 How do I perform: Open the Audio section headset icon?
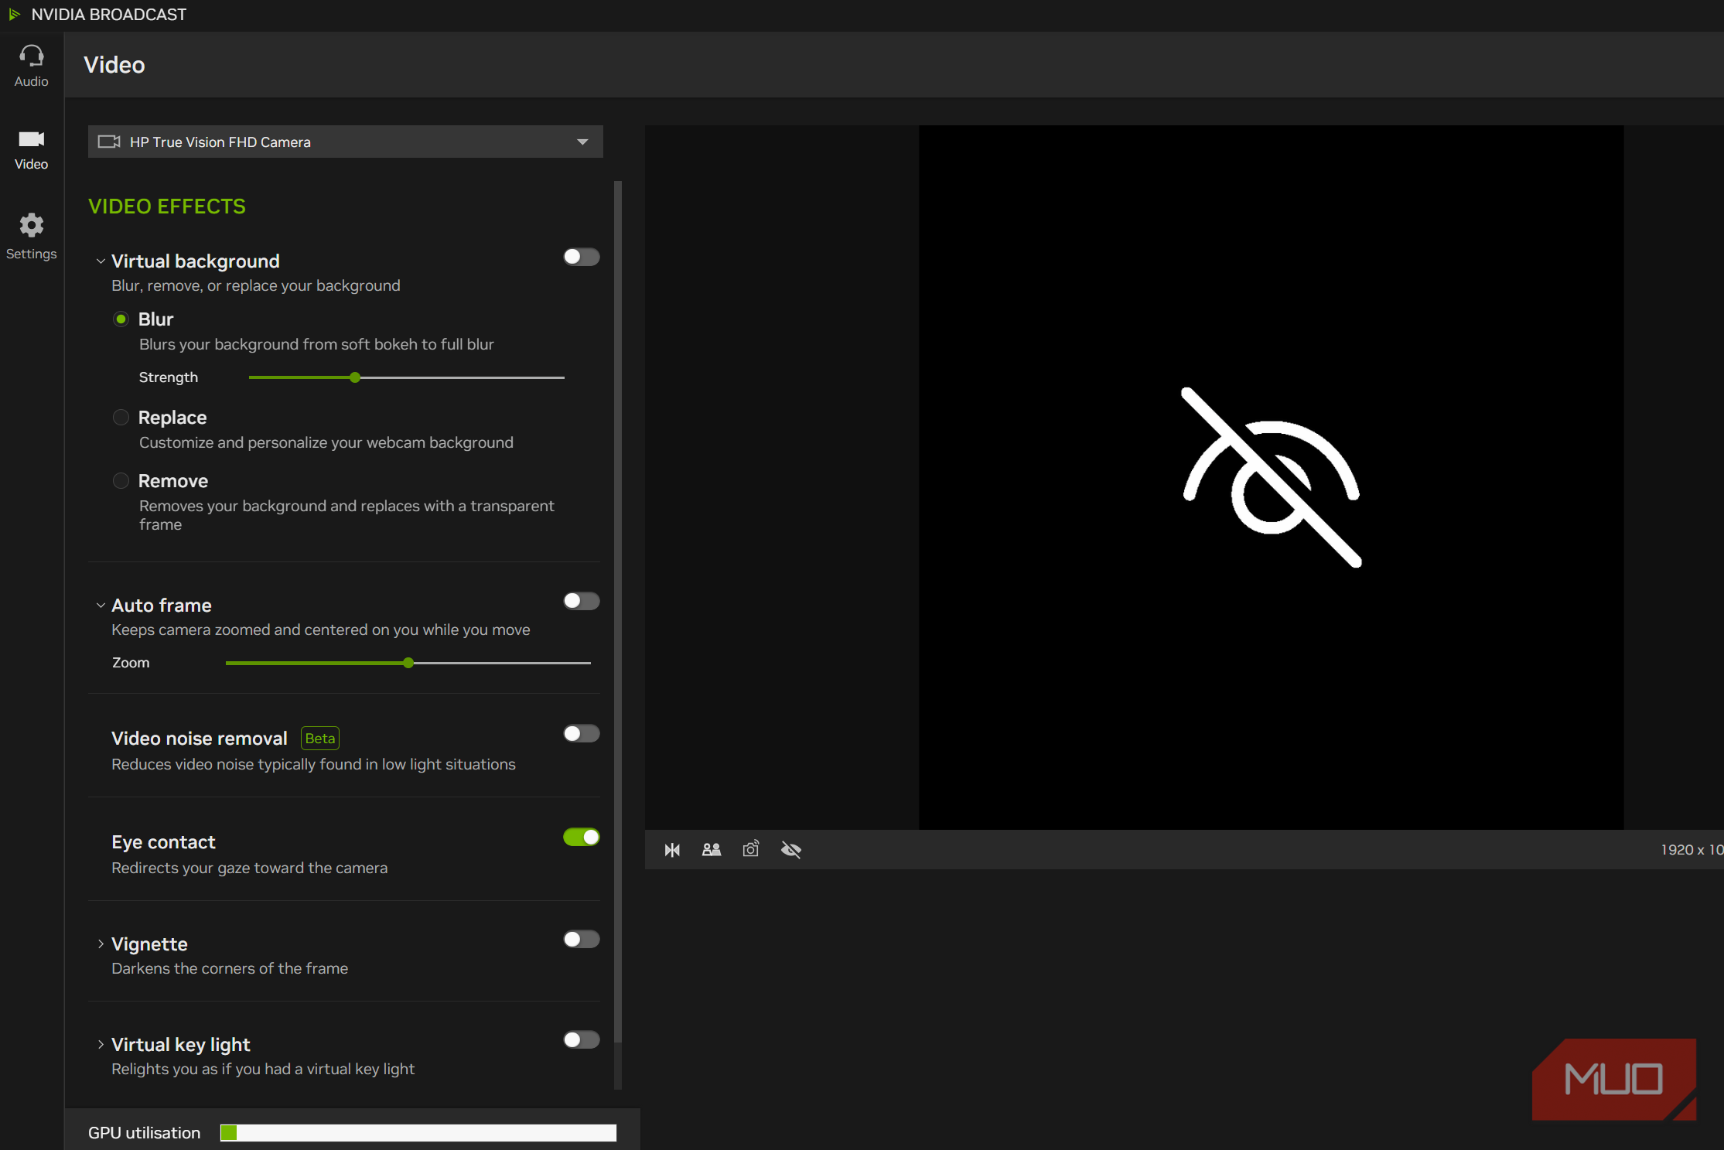point(31,56)
